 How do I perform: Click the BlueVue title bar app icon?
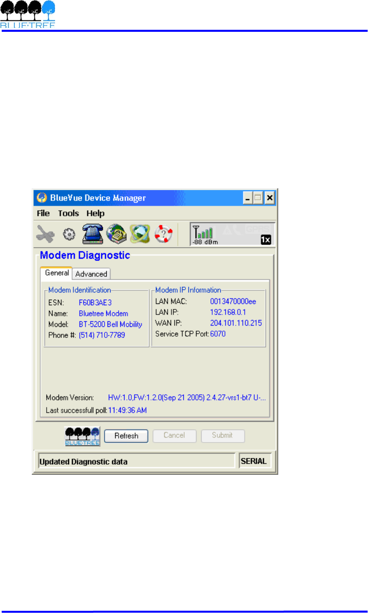(x=42, y=198)
